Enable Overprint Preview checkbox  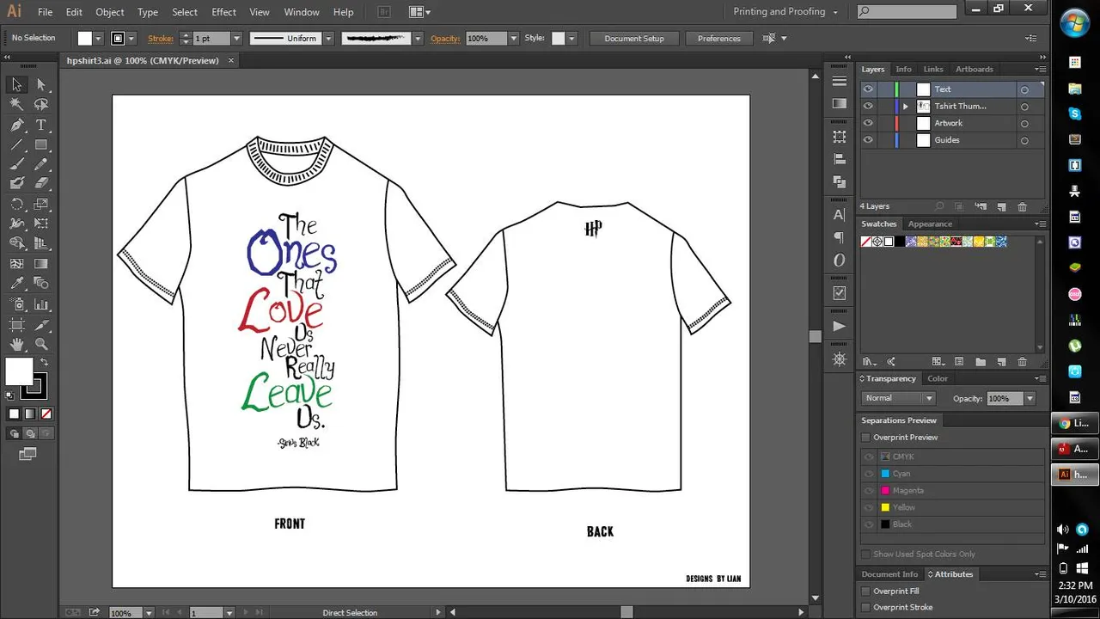(866, 438)
